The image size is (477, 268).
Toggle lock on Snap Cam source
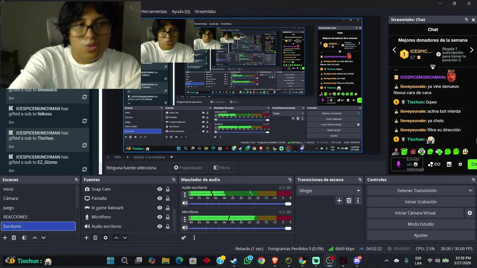pos(168,189)
